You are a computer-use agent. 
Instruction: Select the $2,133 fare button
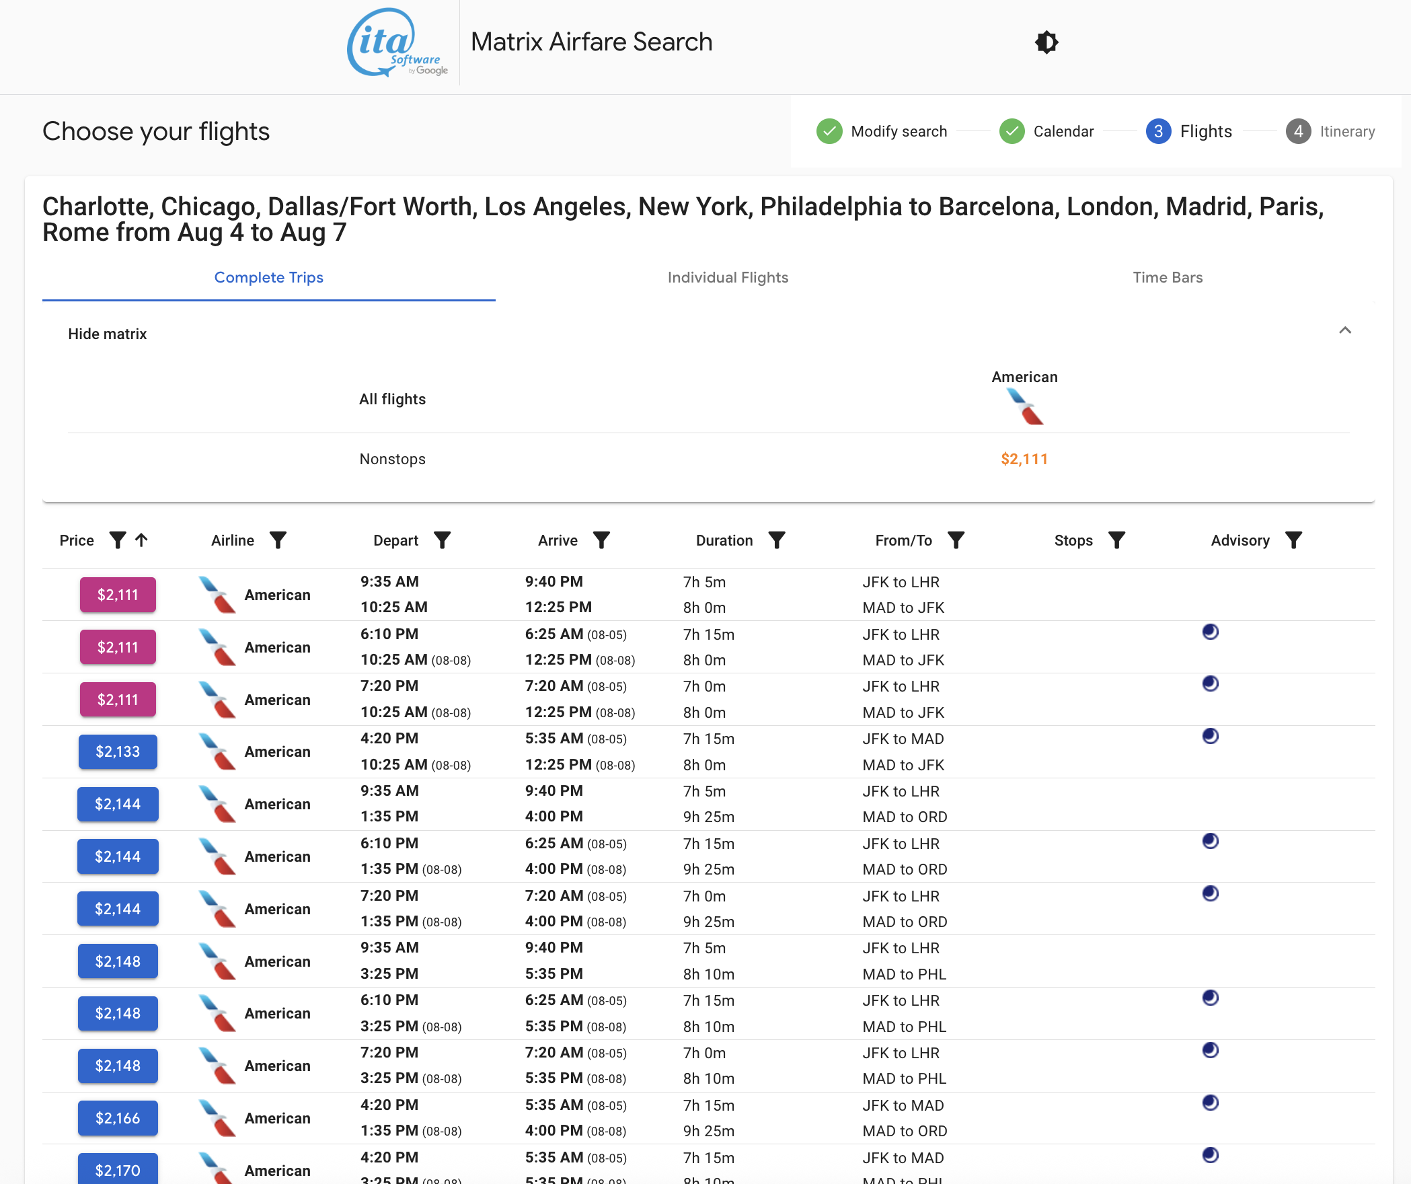[x=118, y=751]
